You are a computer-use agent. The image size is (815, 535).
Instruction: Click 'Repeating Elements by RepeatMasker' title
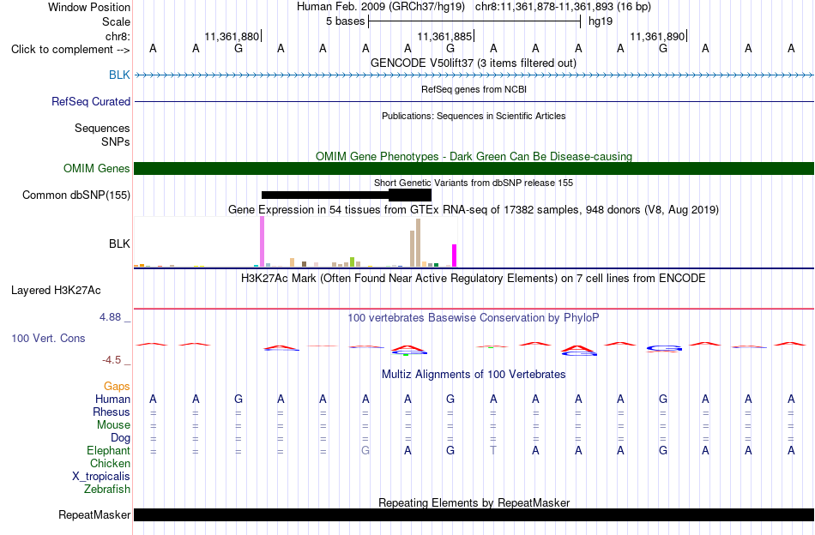coord(474,502)
